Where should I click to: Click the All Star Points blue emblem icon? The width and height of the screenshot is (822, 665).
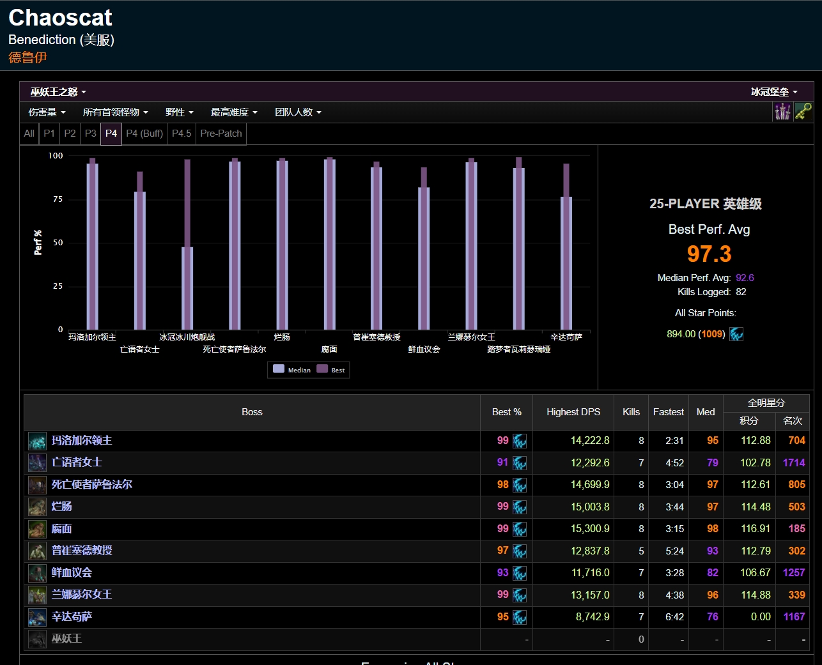click(x=736, y=334)
